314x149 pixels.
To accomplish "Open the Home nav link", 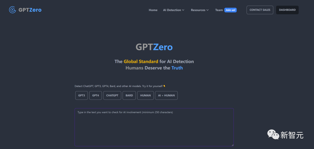I will tap(153, 10).
